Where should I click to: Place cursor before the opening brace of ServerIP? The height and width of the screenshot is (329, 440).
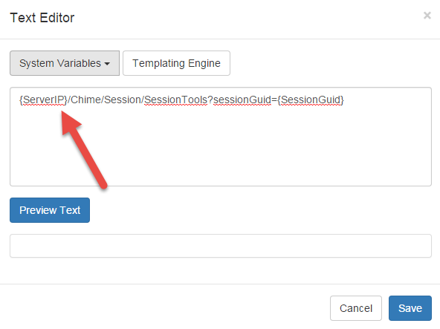pyautogui.click(x=19, y=100)
